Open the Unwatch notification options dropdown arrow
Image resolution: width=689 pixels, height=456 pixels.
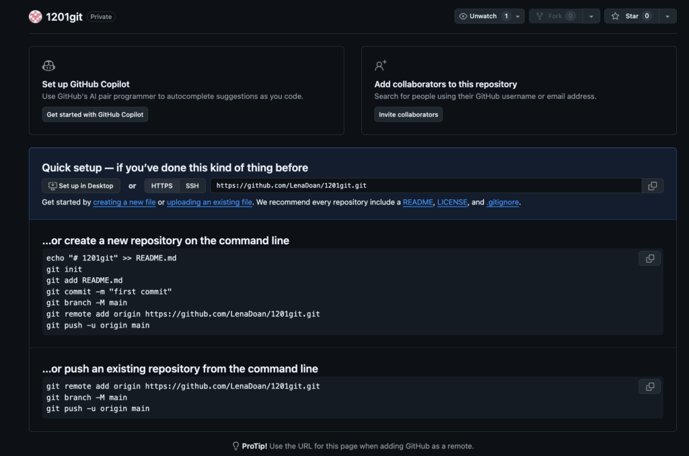[518, 16]
